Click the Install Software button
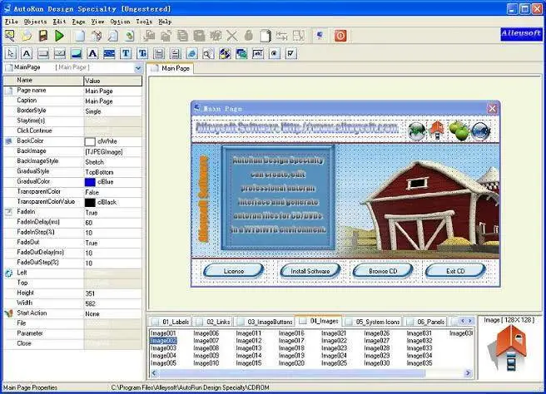The image size is (546, 394). tap(310, 271)
